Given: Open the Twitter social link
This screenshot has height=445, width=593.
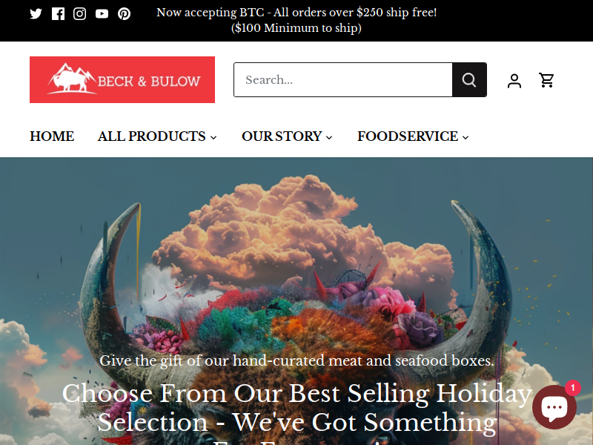Looking at the screenshot, I should coord(36,14).
